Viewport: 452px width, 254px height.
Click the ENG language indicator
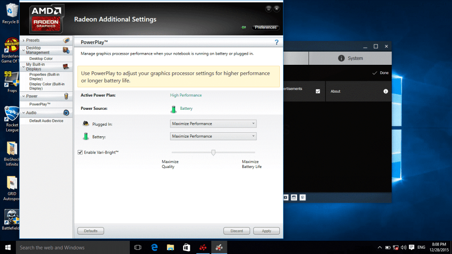tap(421, 247)
